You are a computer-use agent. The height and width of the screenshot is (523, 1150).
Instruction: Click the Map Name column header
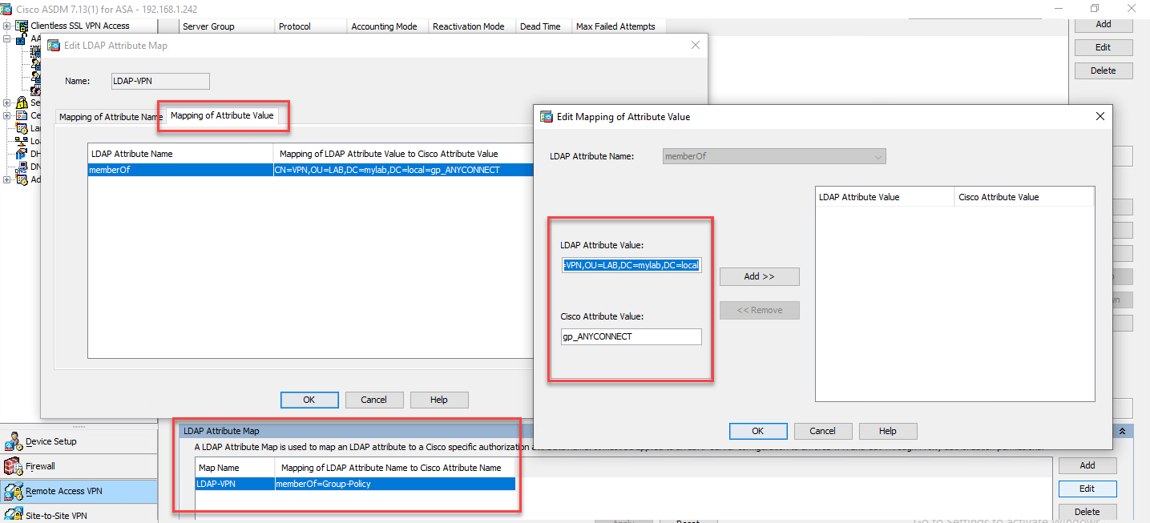pyautogui.click(x=235, y=468)
